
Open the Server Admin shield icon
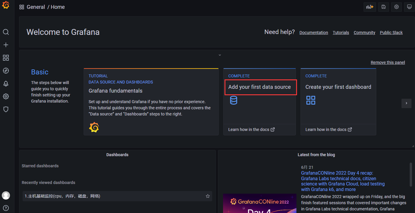point(6,109)
